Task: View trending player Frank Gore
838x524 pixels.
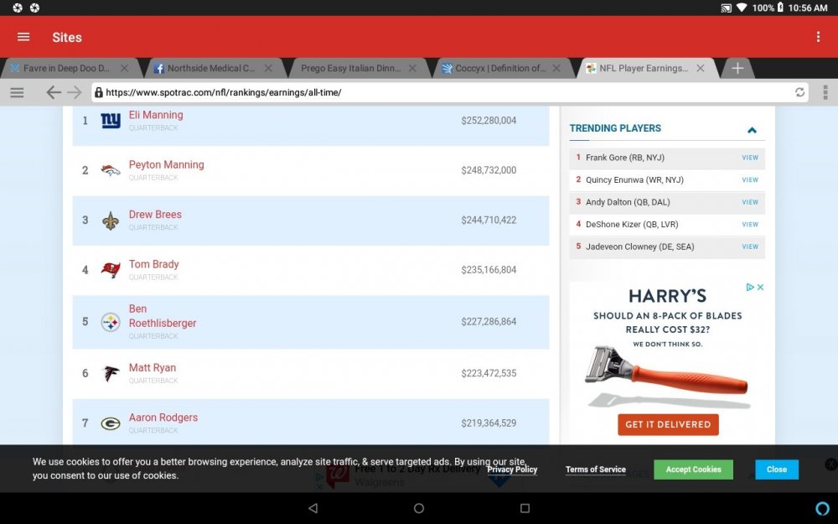Action: click(750, 158)
